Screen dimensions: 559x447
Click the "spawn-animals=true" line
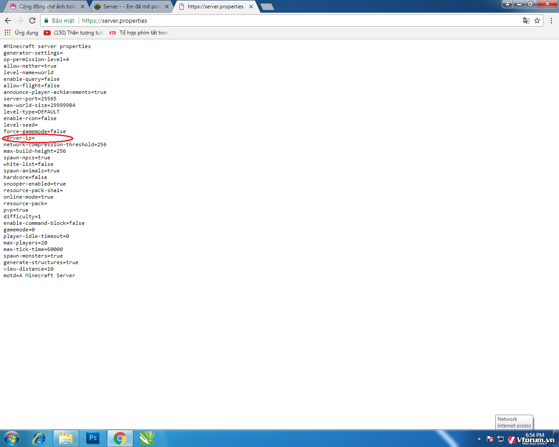31,171
